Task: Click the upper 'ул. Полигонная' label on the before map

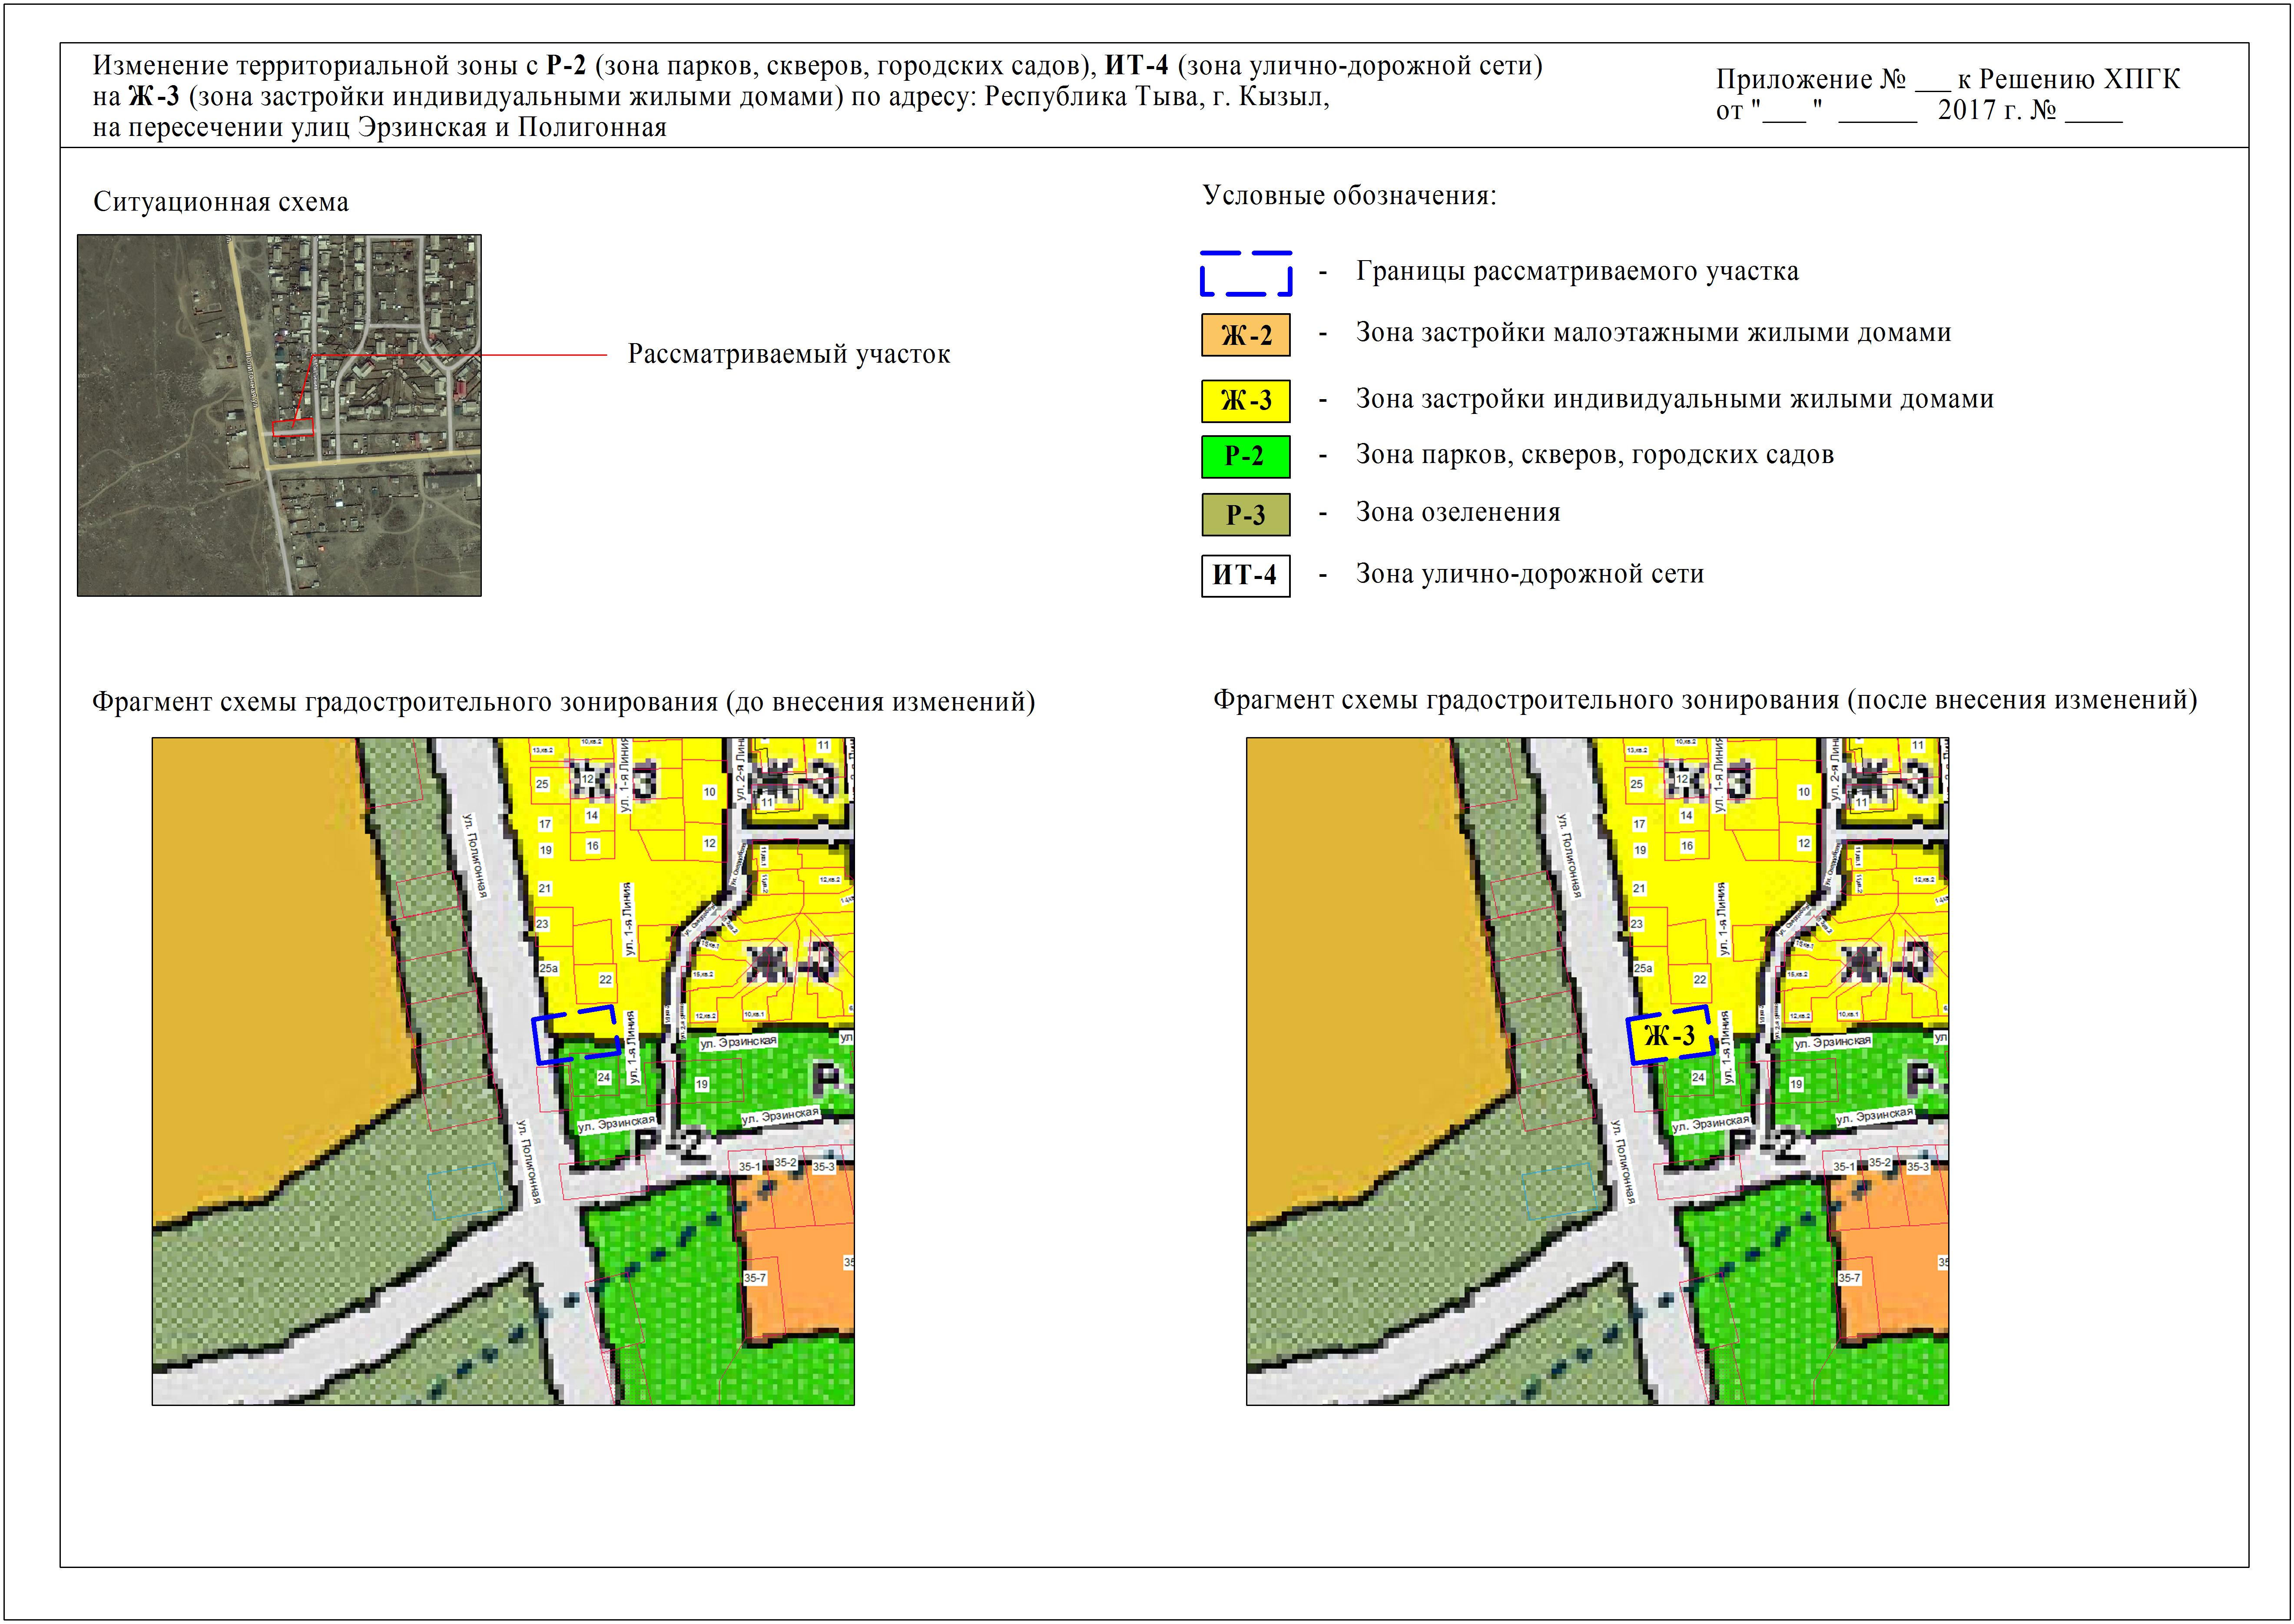Action: 476,856
